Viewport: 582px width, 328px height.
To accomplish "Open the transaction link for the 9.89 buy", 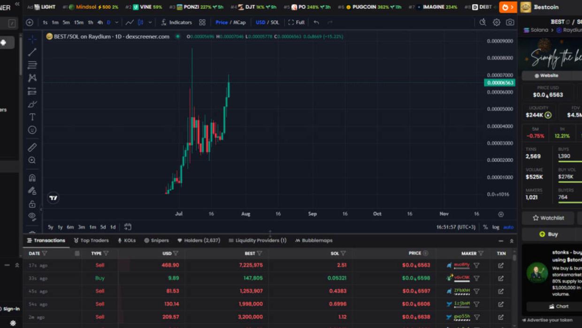I will pyautogui.click(x=501, y=278).
